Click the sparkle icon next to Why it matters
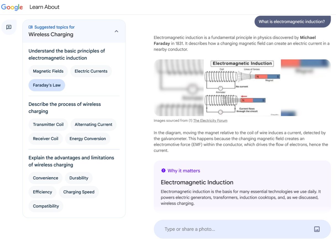Viewport: 336px width, 239px height. [163, 170]
